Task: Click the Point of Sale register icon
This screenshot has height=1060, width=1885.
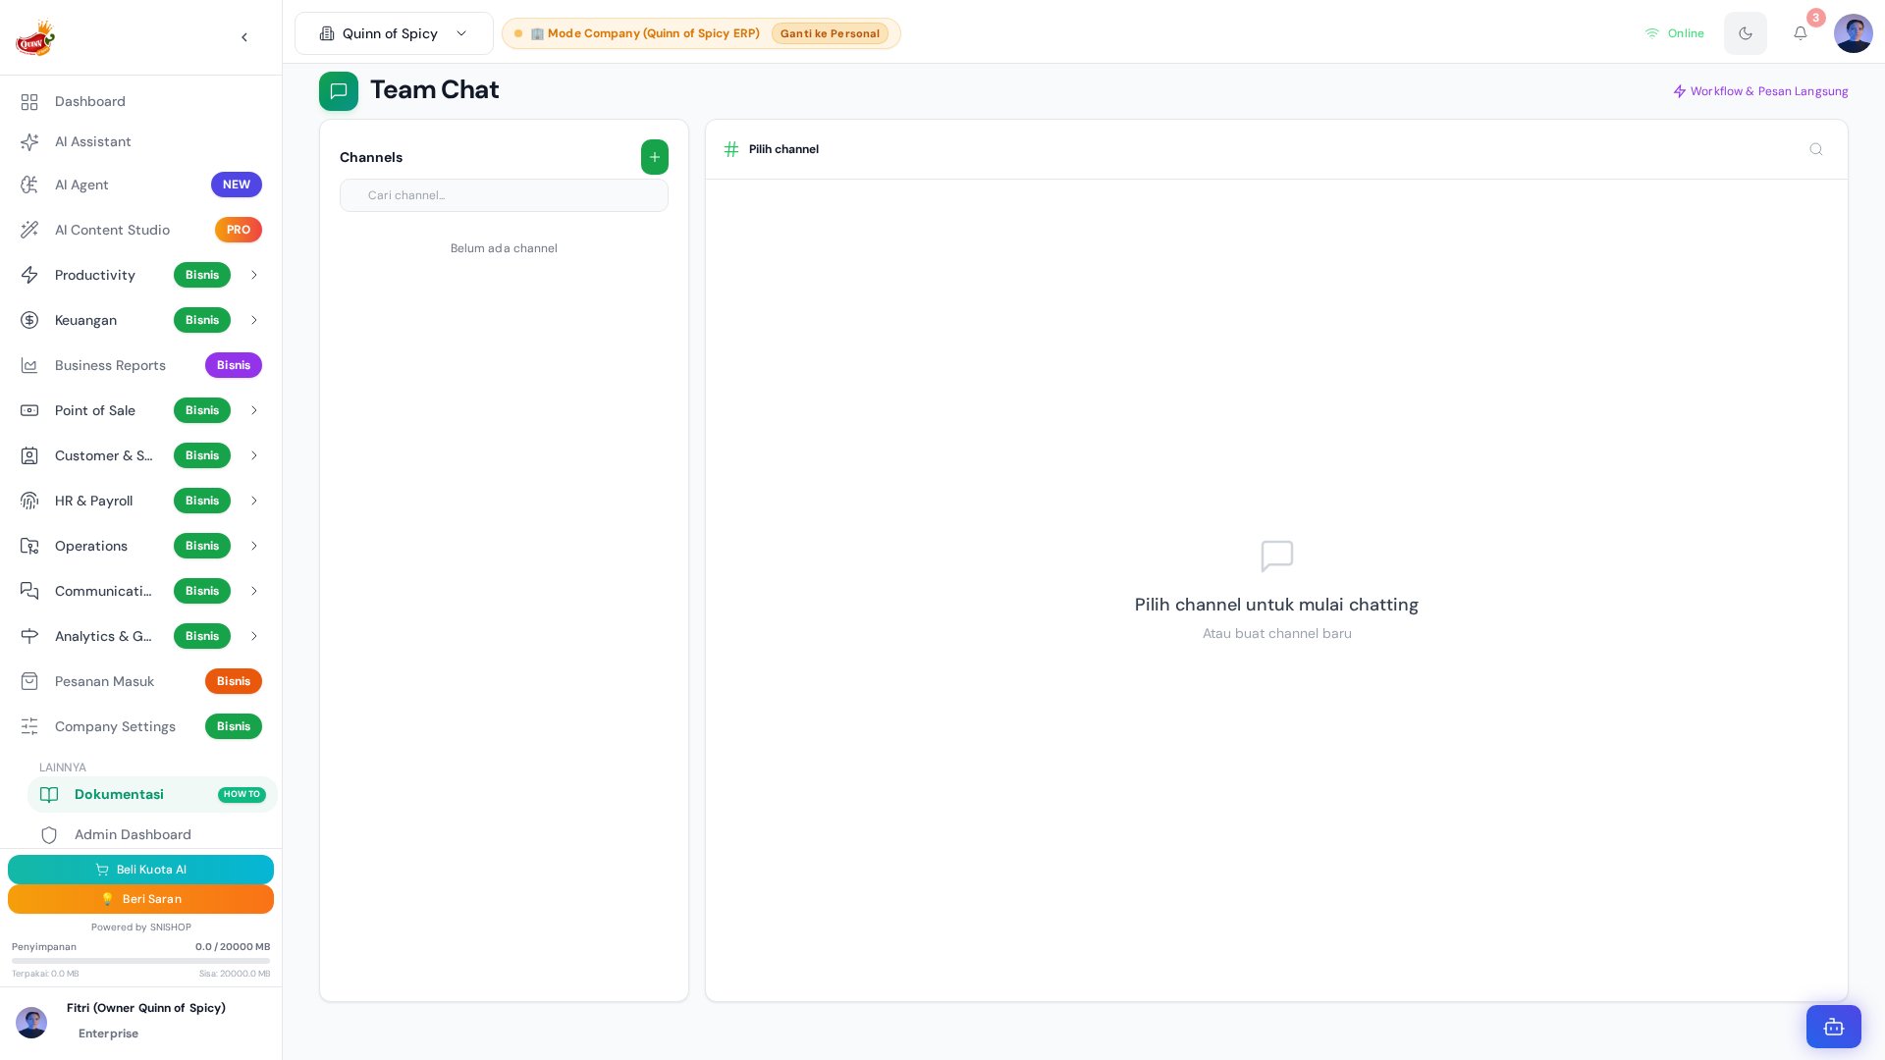Action: (29, 410)
